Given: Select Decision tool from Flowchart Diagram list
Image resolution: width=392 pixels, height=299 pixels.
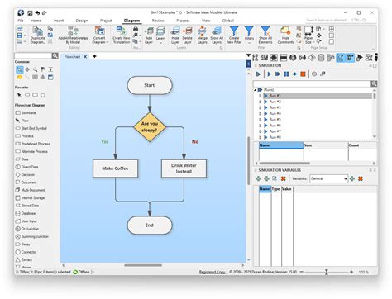Looking at the screenshot, I should click(25, 174).
